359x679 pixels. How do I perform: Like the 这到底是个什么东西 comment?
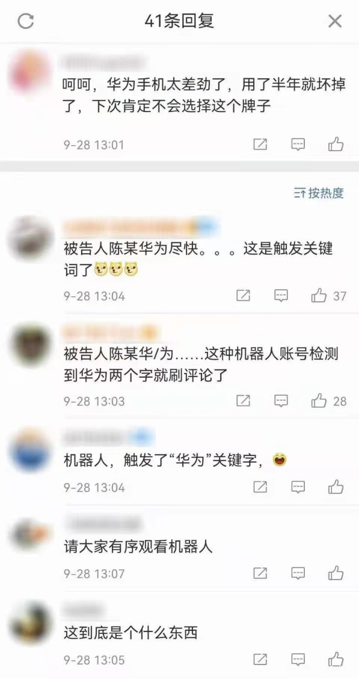pyautogui.click(x=336, y=660)
